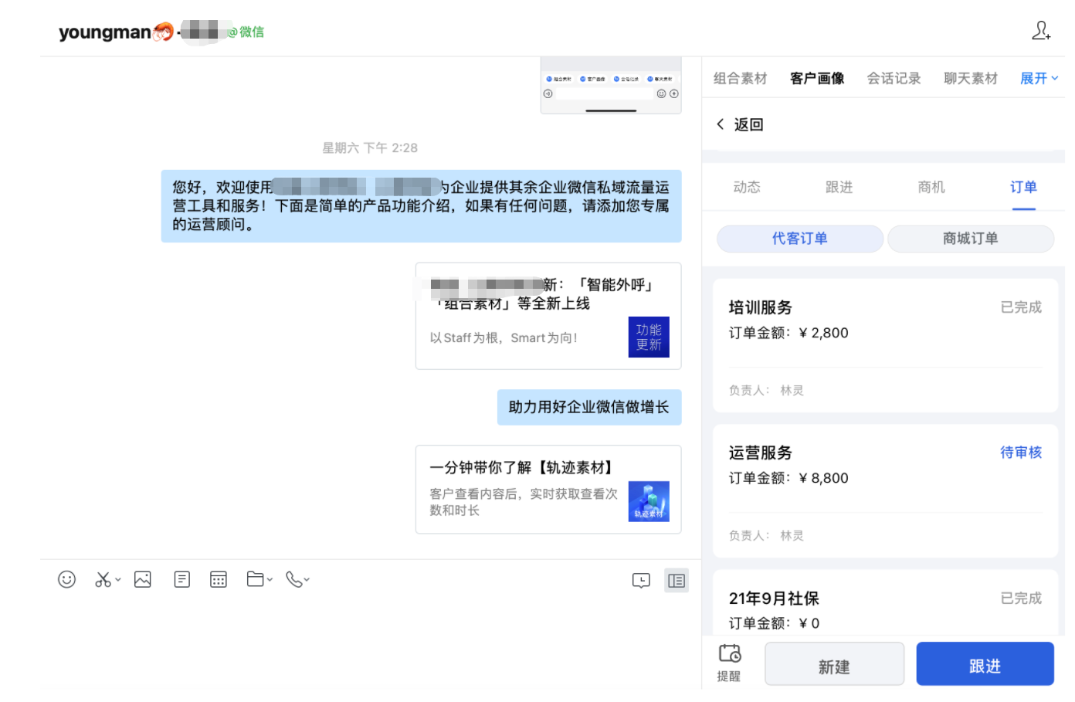Open the calendar schedule icon
The image size is (1075, 702).
click(219, 579)
